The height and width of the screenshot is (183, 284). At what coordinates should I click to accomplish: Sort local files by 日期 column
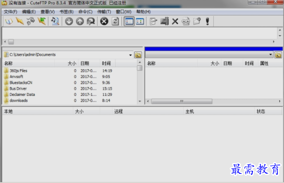89,64
